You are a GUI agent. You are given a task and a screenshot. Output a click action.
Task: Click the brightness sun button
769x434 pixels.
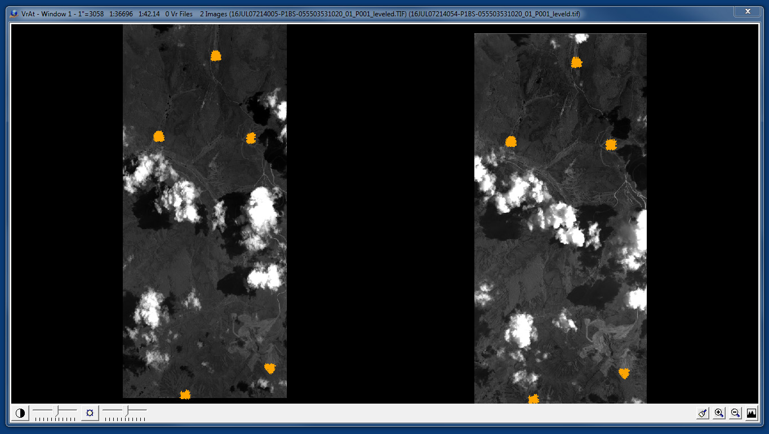89,413
